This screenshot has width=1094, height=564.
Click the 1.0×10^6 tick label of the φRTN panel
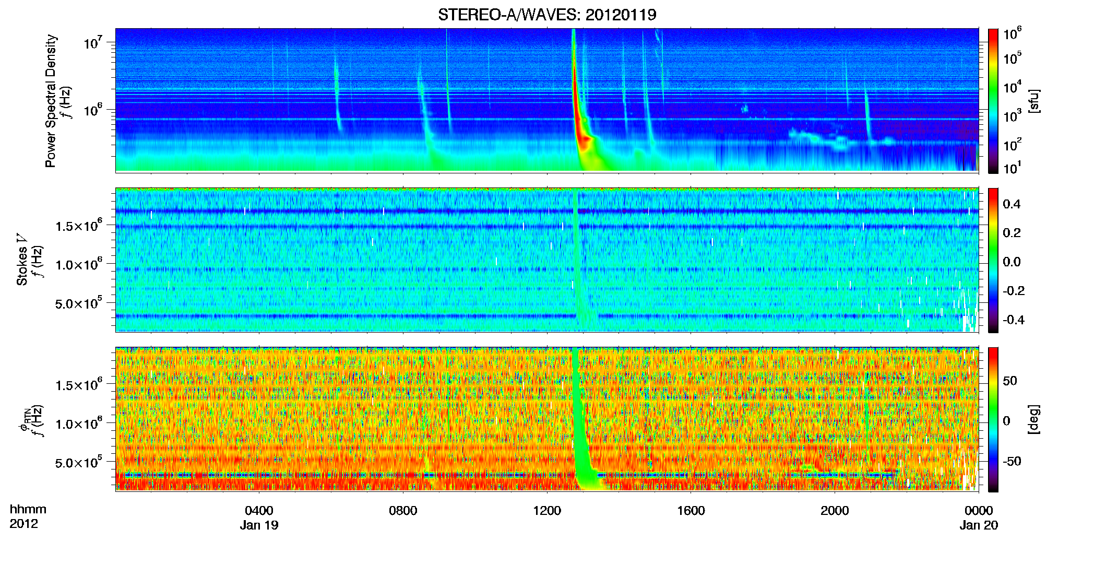coord(79,424)
